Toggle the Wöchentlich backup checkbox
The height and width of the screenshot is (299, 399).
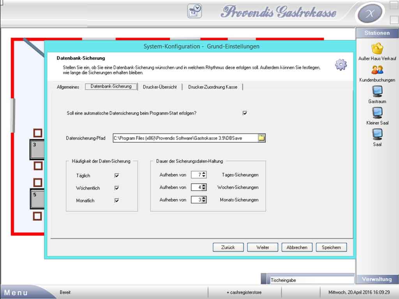pos(117,188)
